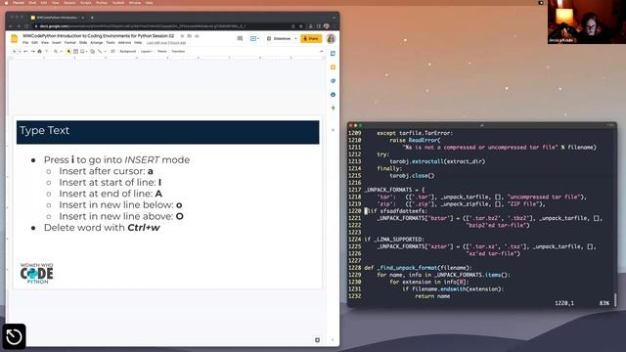Click the Print toolbar icon
The image size is (626, 352).
[39, 52]
